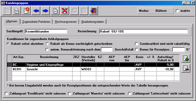The height and width of the screenshot is (101, 196).
Task: Select row selector of the BC row
Action: point(9,65)
